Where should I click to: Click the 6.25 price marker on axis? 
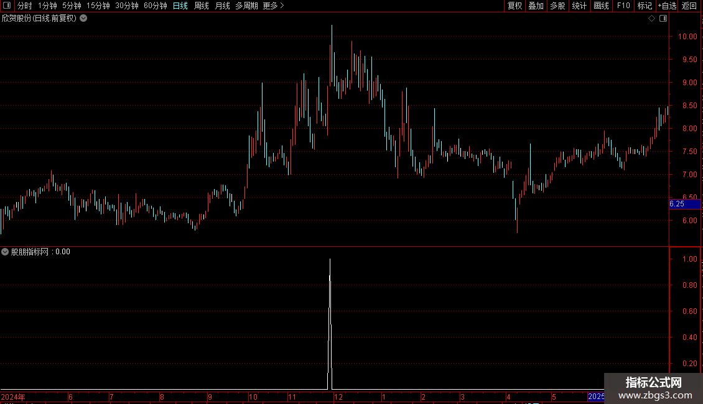[x=684, y=204]
